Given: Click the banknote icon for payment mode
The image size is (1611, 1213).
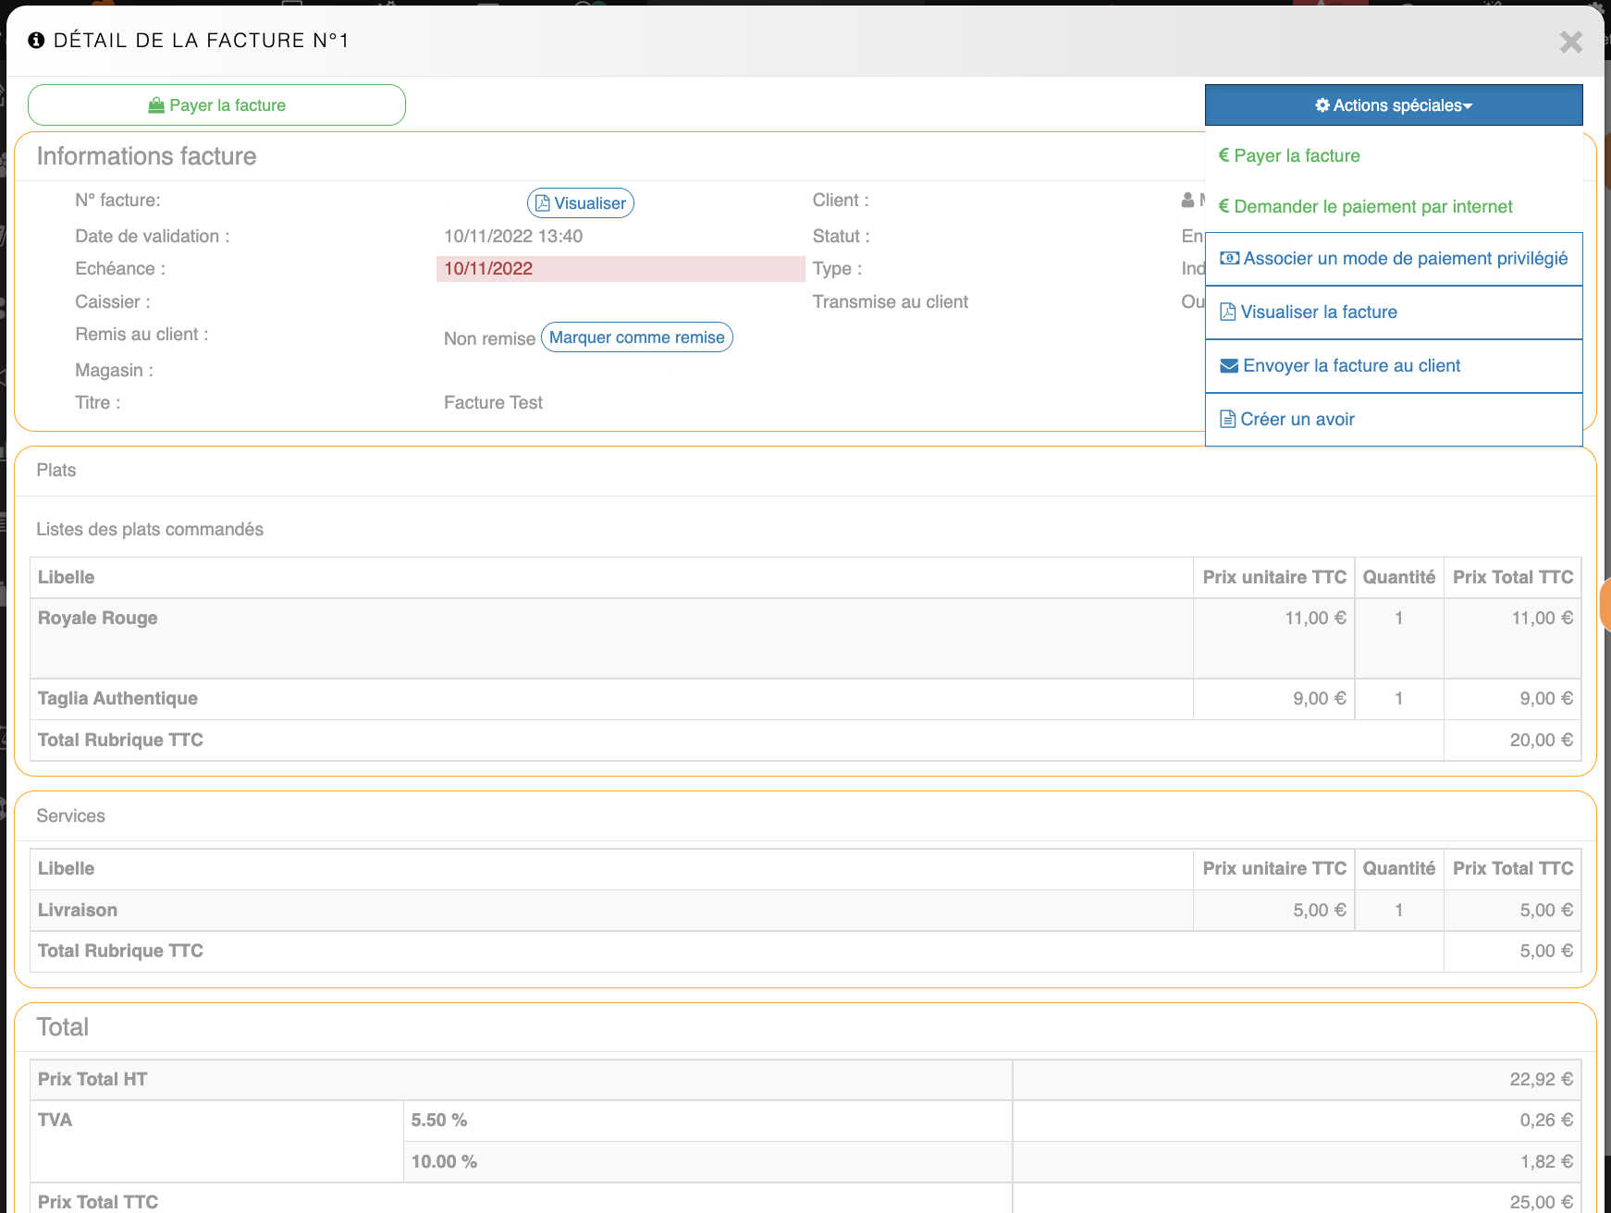Looking at the screenshot, I should [x=1229, y=259].
